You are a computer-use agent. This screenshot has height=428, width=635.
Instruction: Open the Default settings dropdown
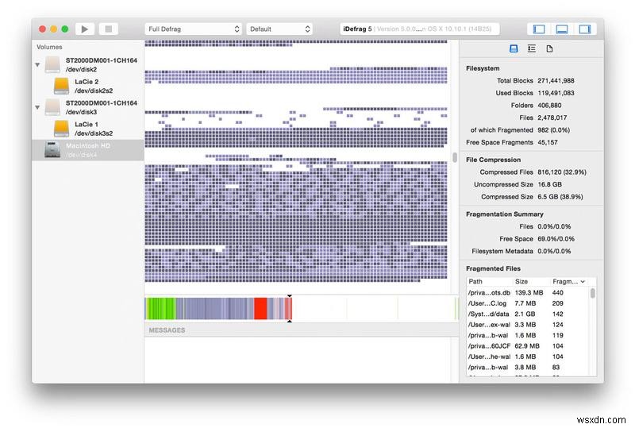279,29
